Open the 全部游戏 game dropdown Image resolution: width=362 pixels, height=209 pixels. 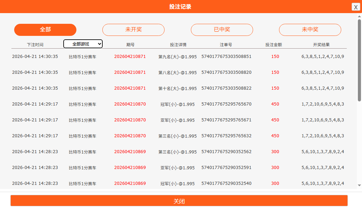(x=83, y=44)
